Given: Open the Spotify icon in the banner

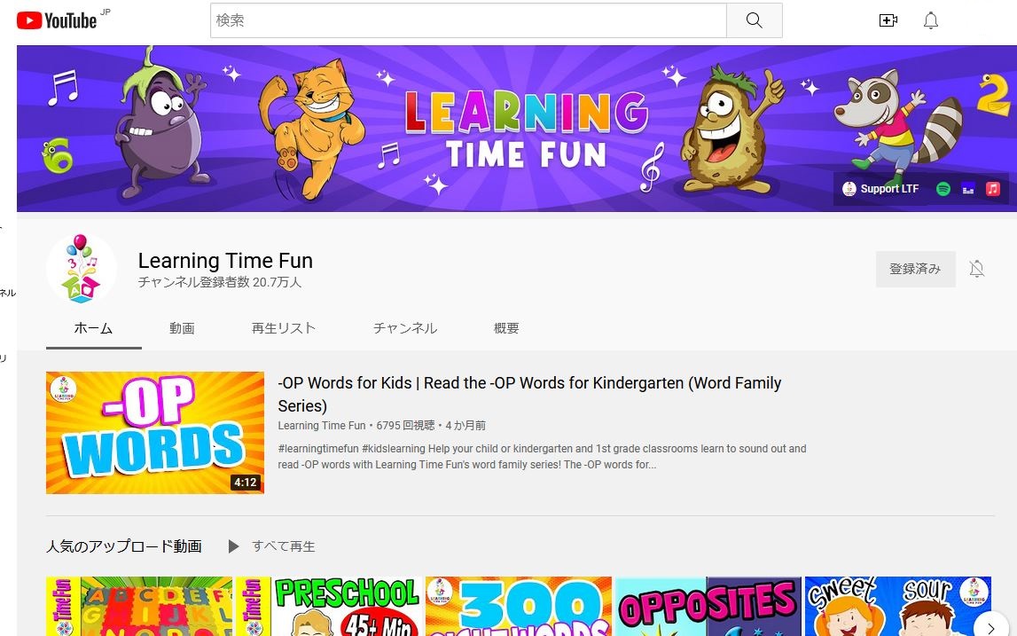Looking at the screenshot, I should coord(943,188).
